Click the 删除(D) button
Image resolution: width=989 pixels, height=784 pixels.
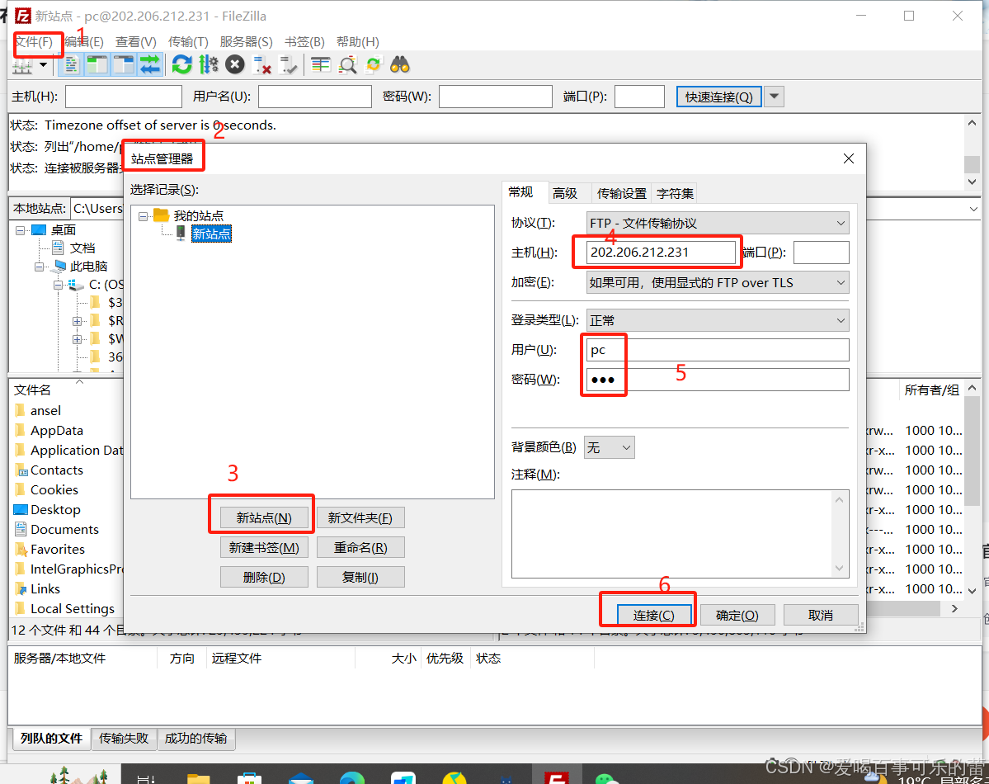[264, 577]
